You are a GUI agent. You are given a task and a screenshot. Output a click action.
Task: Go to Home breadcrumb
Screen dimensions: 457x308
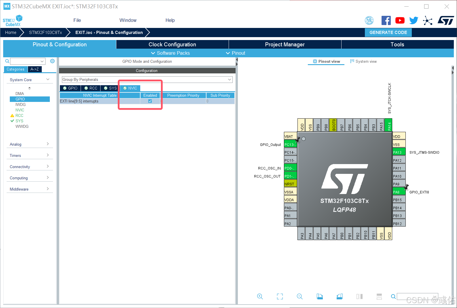(11, 33)
